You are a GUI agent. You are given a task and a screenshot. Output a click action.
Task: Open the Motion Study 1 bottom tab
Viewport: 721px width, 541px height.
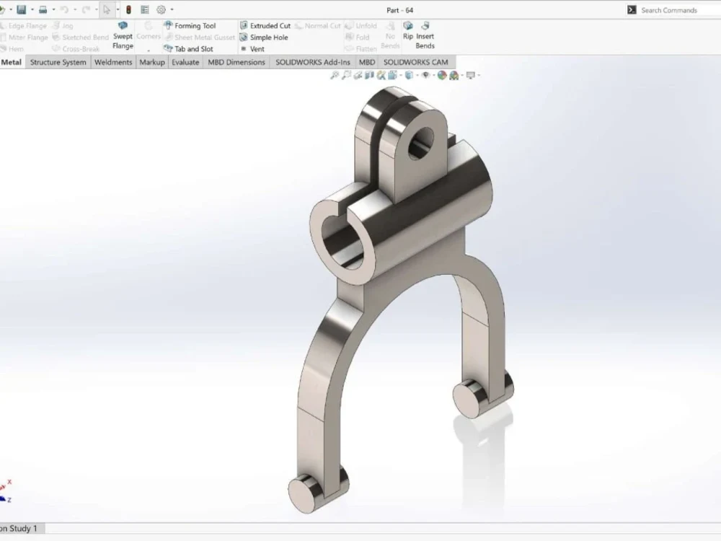(22, 529)
